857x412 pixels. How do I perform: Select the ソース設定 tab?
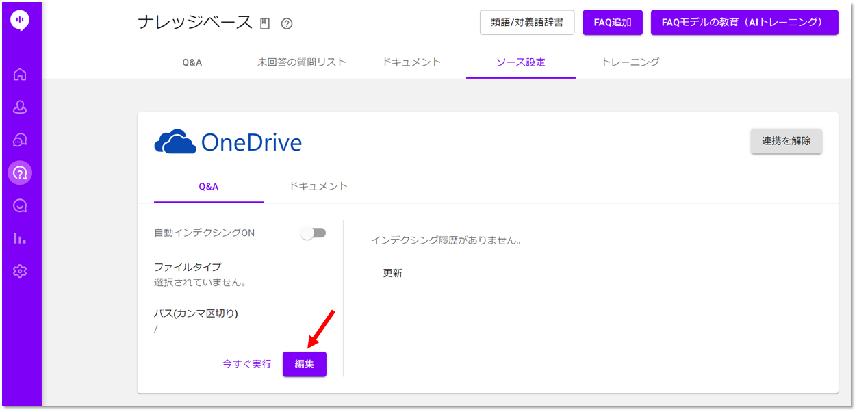tap(521, 62)
